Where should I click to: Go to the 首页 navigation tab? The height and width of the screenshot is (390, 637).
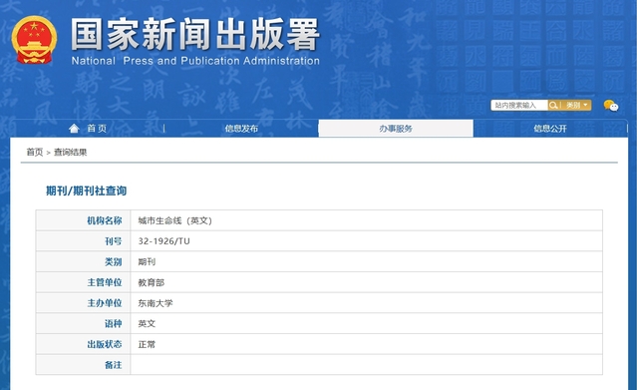click(x=97, y=129)
